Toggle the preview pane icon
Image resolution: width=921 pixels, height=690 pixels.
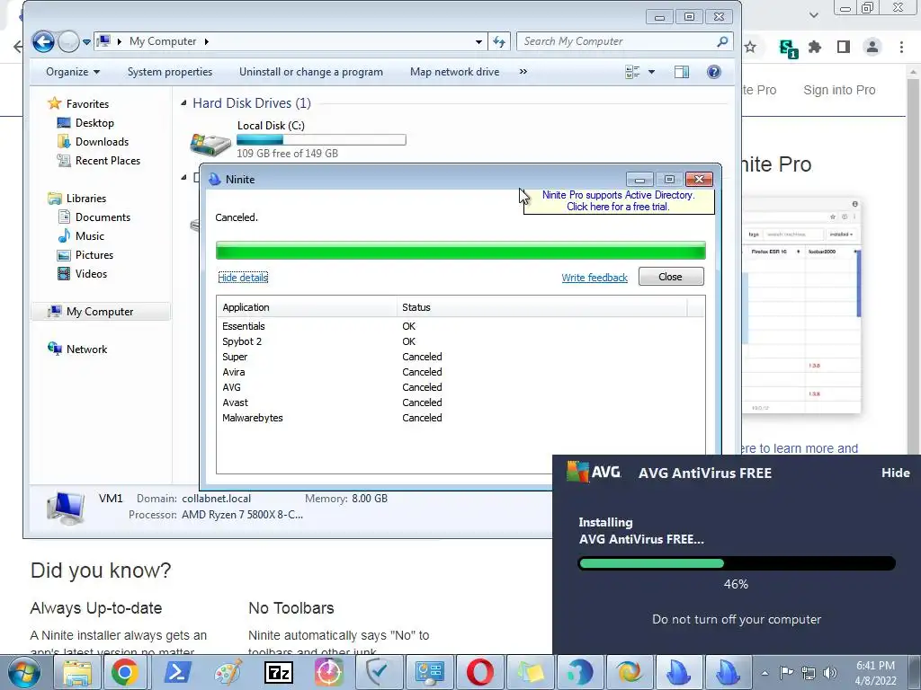pos(682,72)
